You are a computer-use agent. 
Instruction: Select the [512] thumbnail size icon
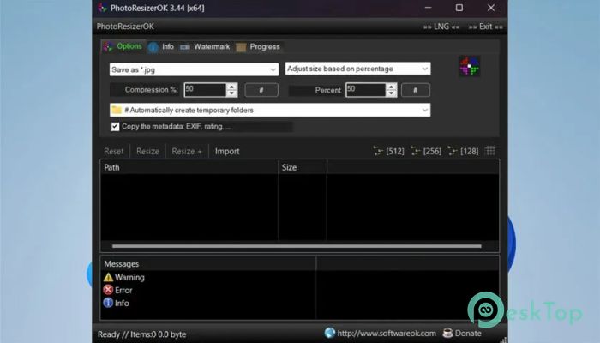389,151
